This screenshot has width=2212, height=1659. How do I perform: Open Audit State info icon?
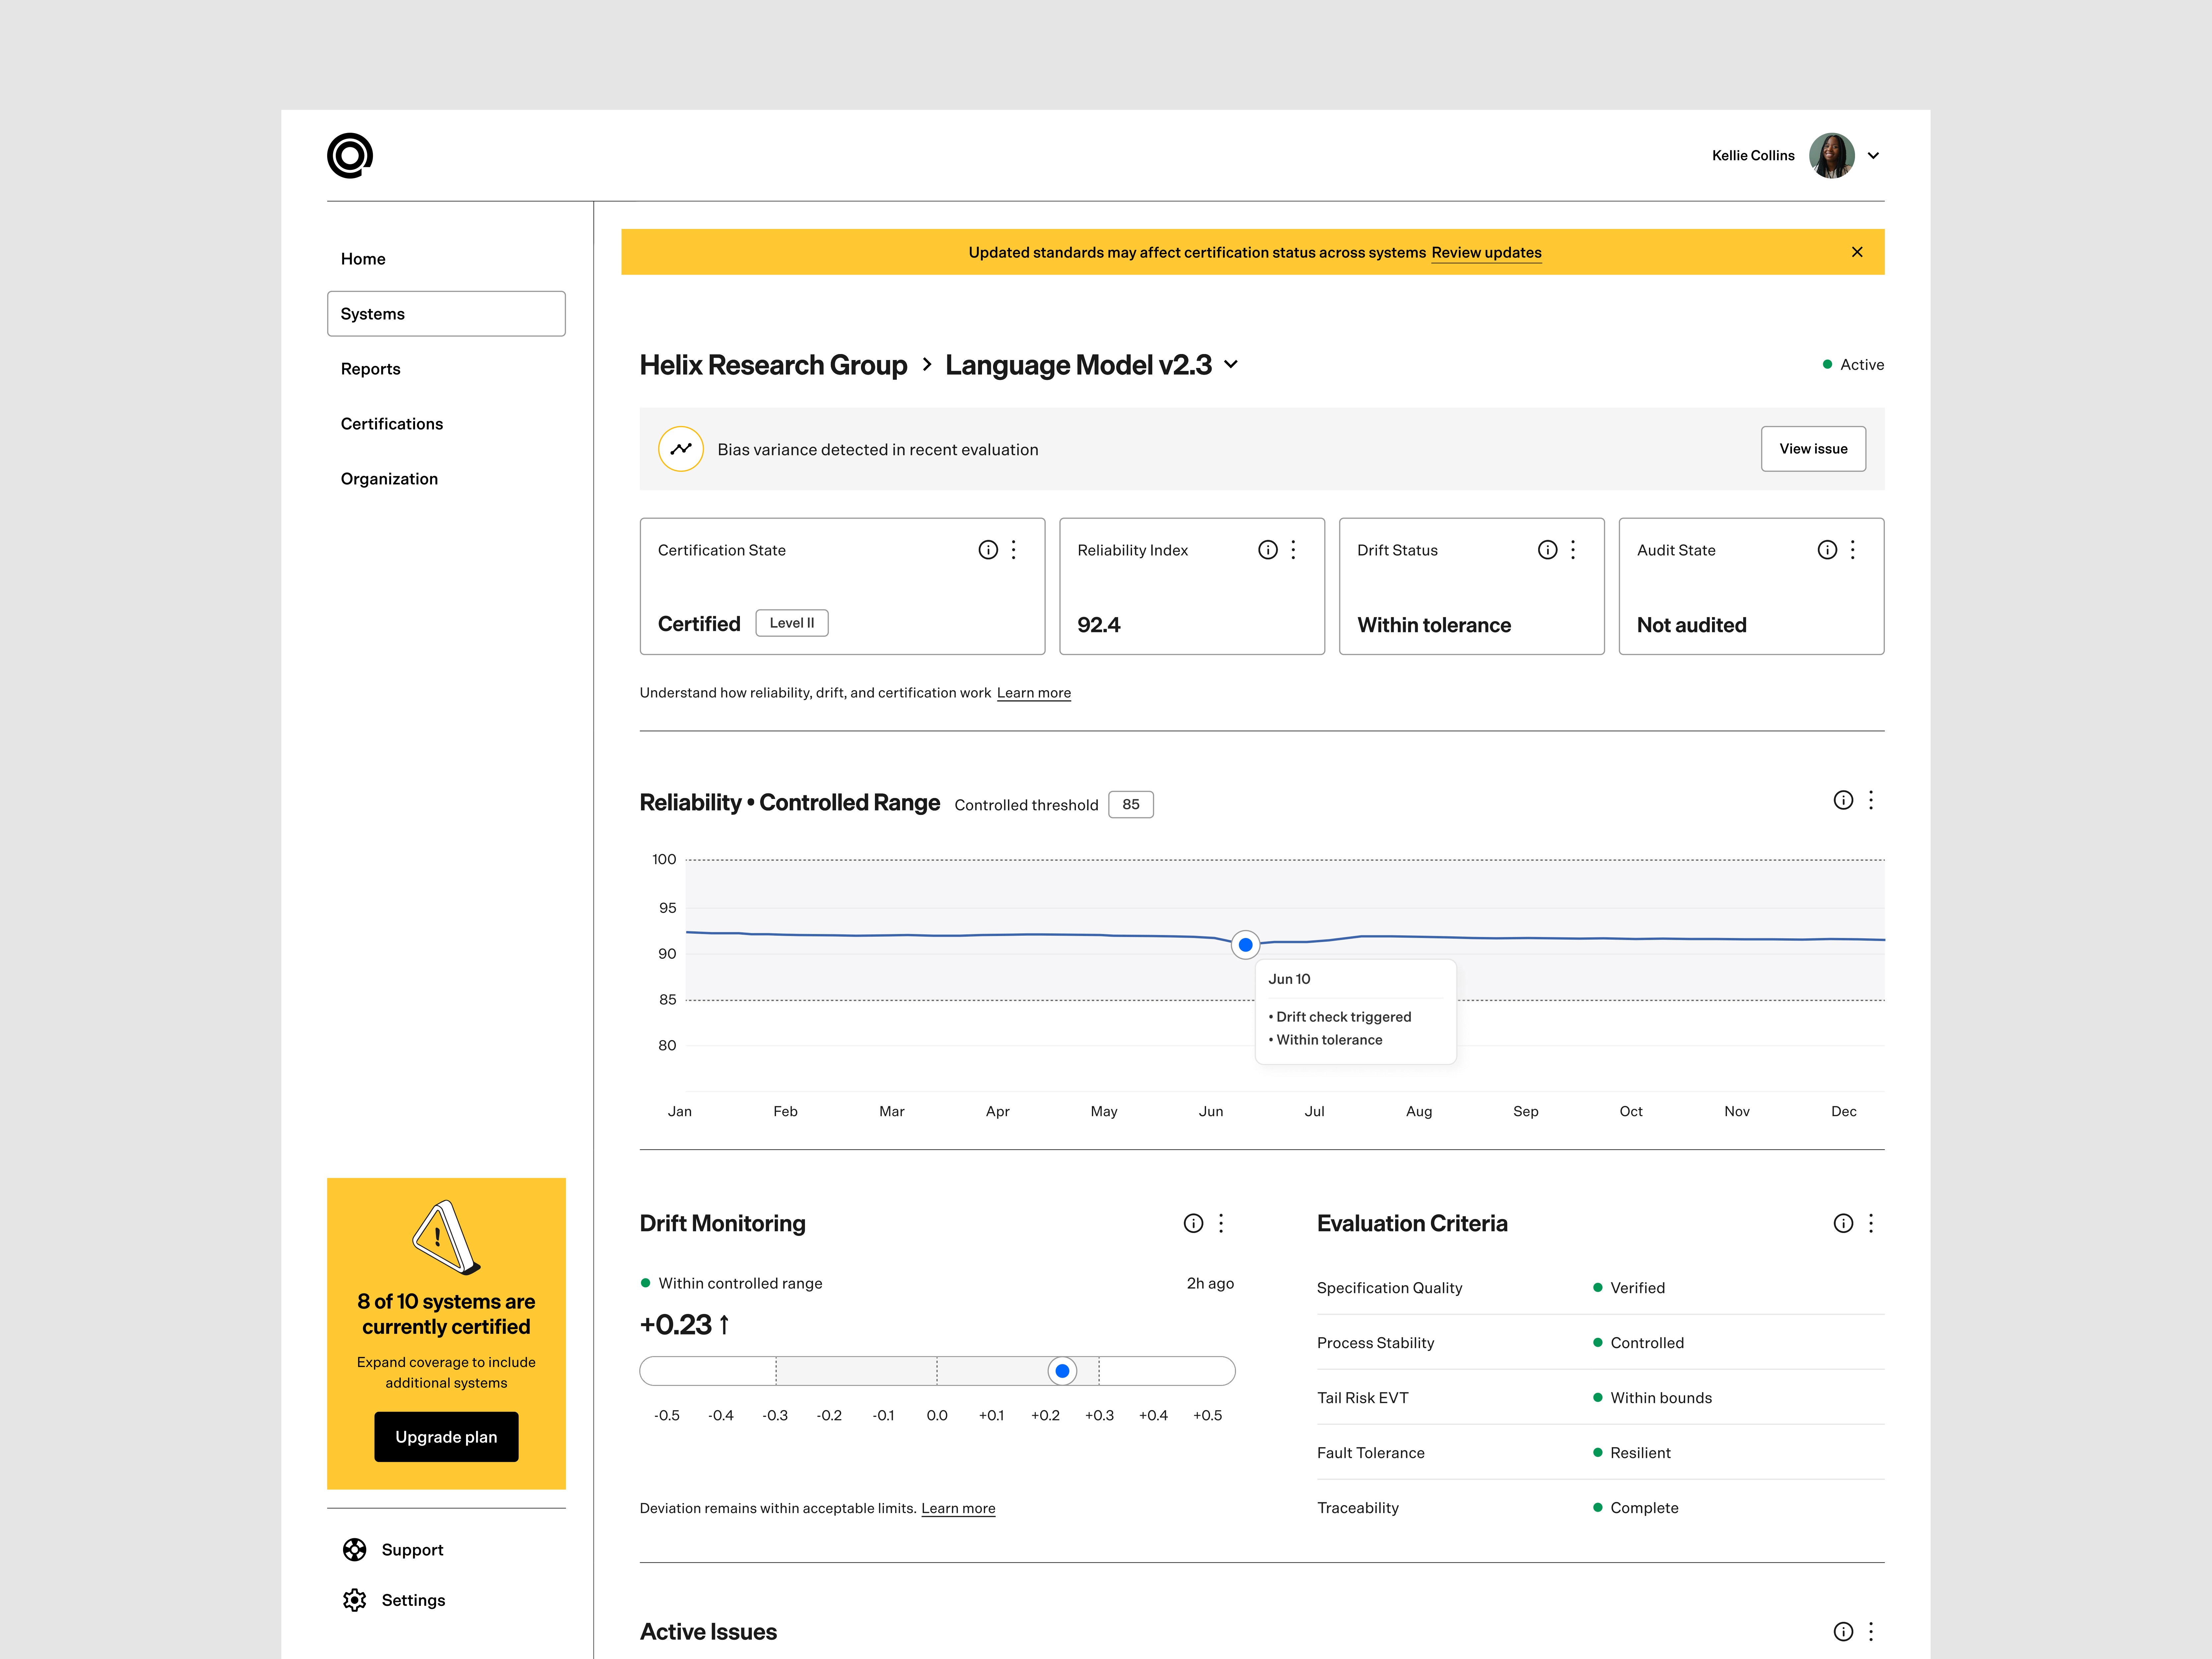pyautogui.click(x=1827, y=550)
